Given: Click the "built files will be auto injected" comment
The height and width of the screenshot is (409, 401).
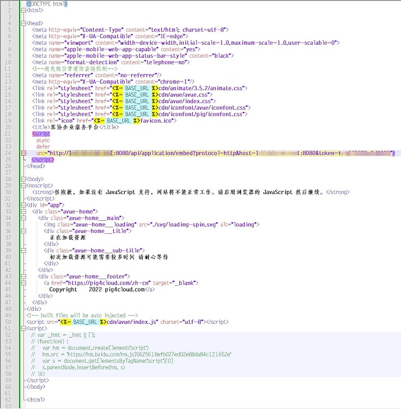Looking at the screenshot, I should point(82,316).
